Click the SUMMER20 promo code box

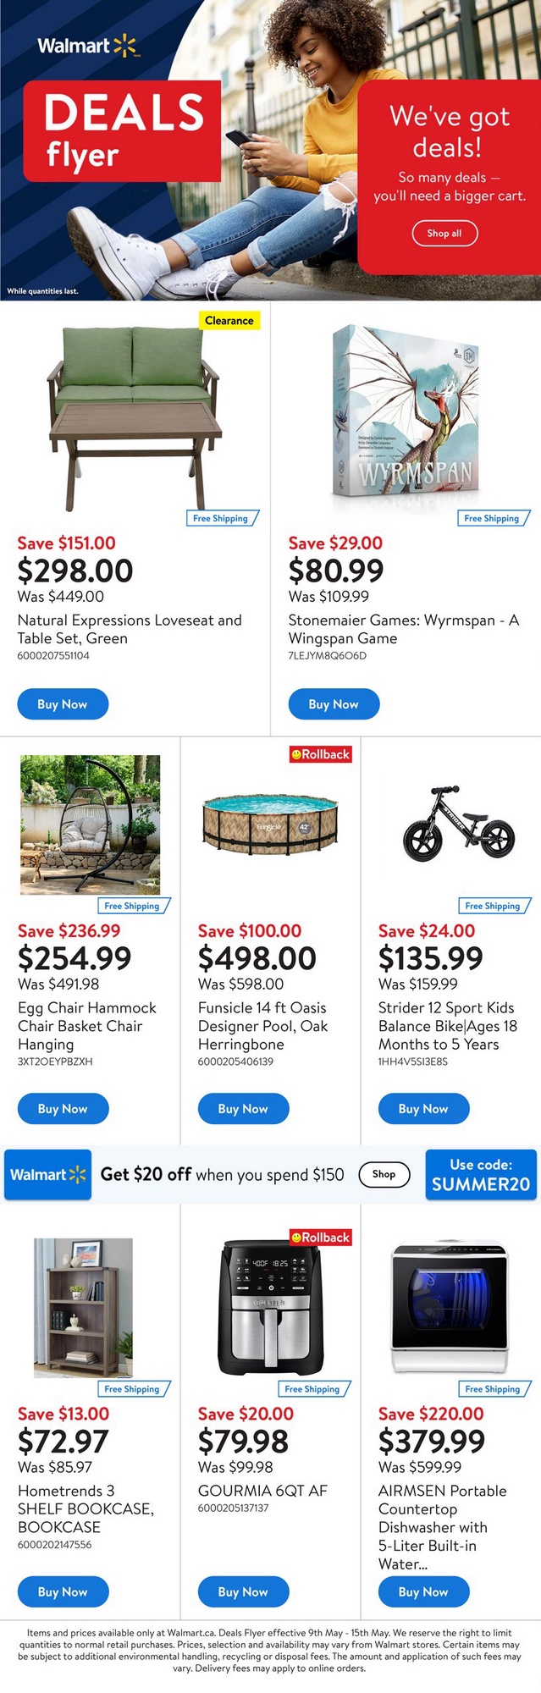(481, 1175)
